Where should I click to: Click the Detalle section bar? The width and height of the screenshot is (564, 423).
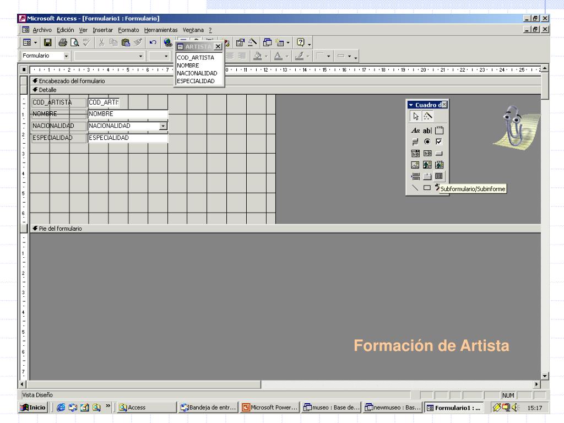pos(286,90)
